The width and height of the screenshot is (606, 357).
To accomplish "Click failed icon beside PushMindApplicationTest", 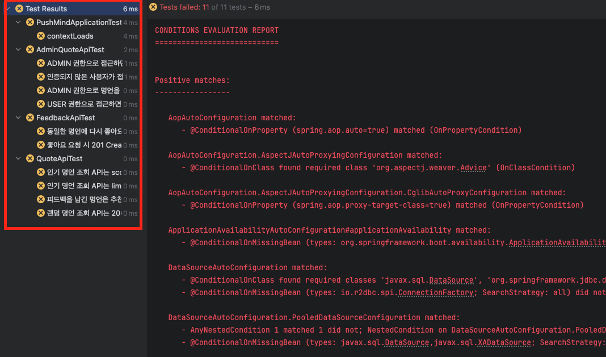I will click(x=30, y=23).
